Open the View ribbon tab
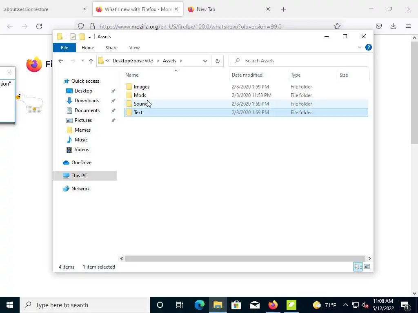This screenshot has width=418, height=313. click(x=134, y=48)
